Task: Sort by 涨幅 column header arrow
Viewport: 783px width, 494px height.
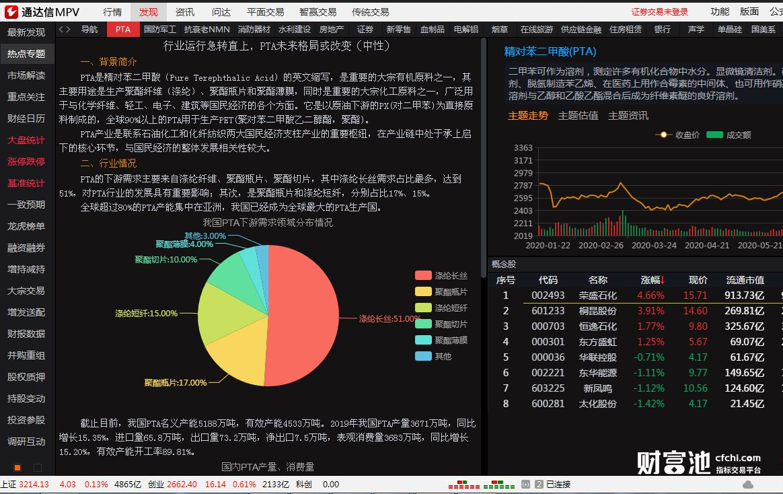Action: [662, 280]
